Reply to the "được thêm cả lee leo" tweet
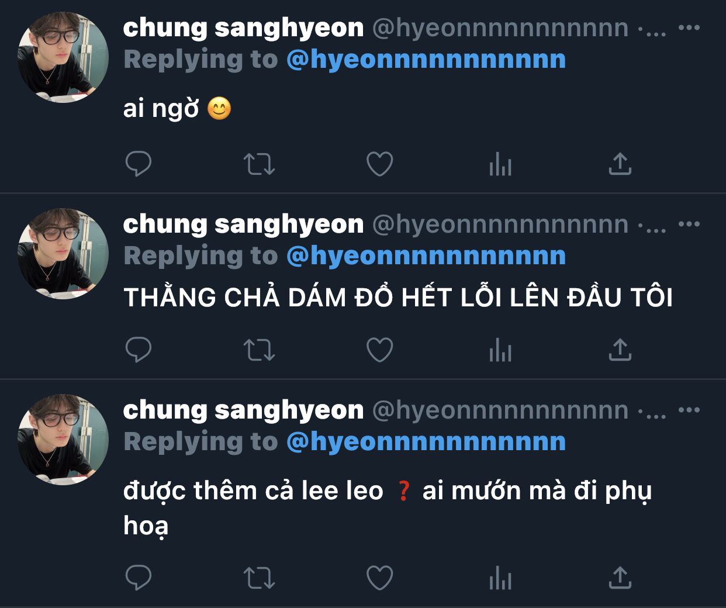 point(139,578)
